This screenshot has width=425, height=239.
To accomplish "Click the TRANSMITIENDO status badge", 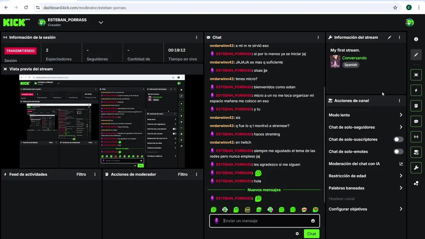I will pyautogui.click(x=21, y=51).
